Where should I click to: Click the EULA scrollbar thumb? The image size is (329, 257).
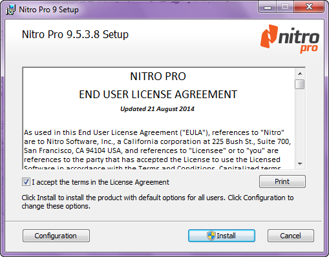[300, 84]
